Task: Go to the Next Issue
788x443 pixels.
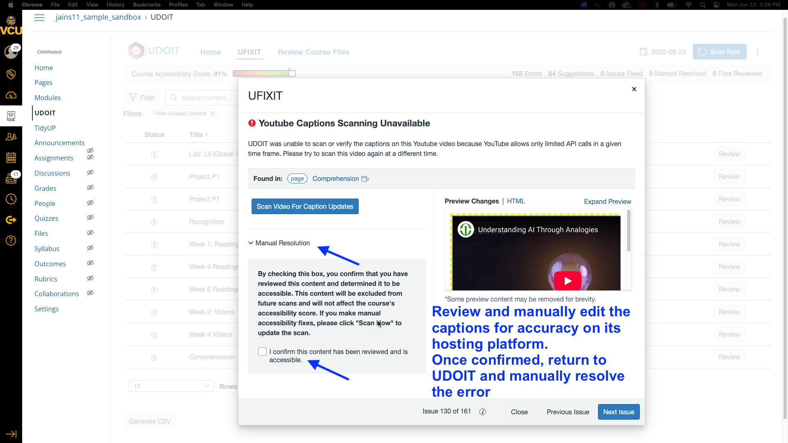Action: click(x=618, y=412)
